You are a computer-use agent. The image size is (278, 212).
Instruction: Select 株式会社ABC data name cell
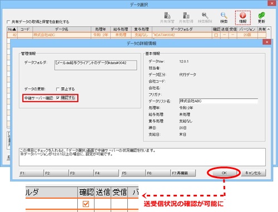point(62,35)
